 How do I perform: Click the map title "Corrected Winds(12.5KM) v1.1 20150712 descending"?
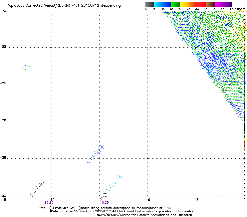click(73, 6)
